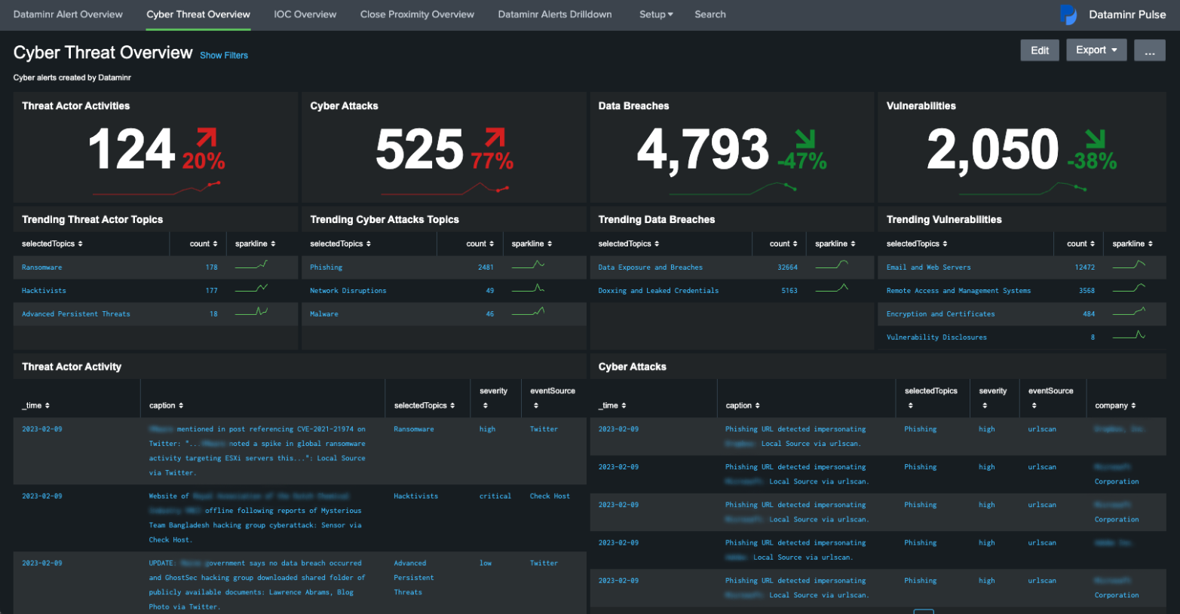1180x614 pixels.
Task: Open the Ransomware topic link
Action: [x=41, y=267]
